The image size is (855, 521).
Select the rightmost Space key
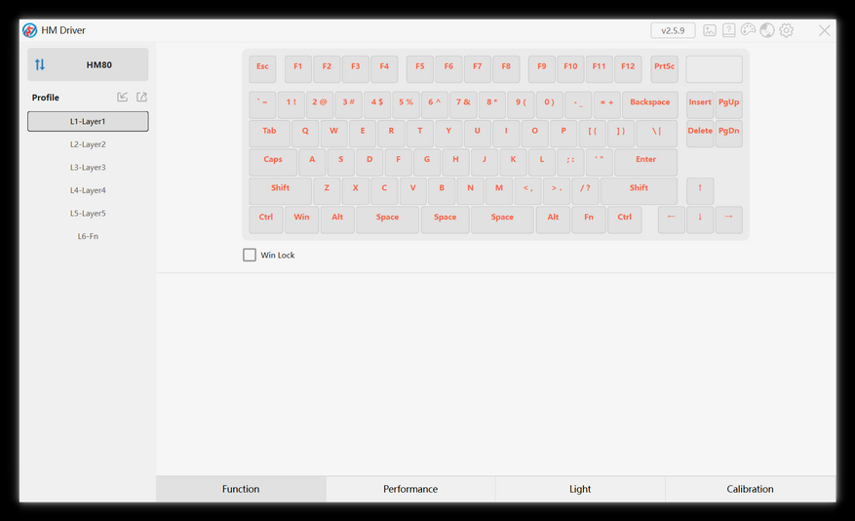[x=502, y=220]
